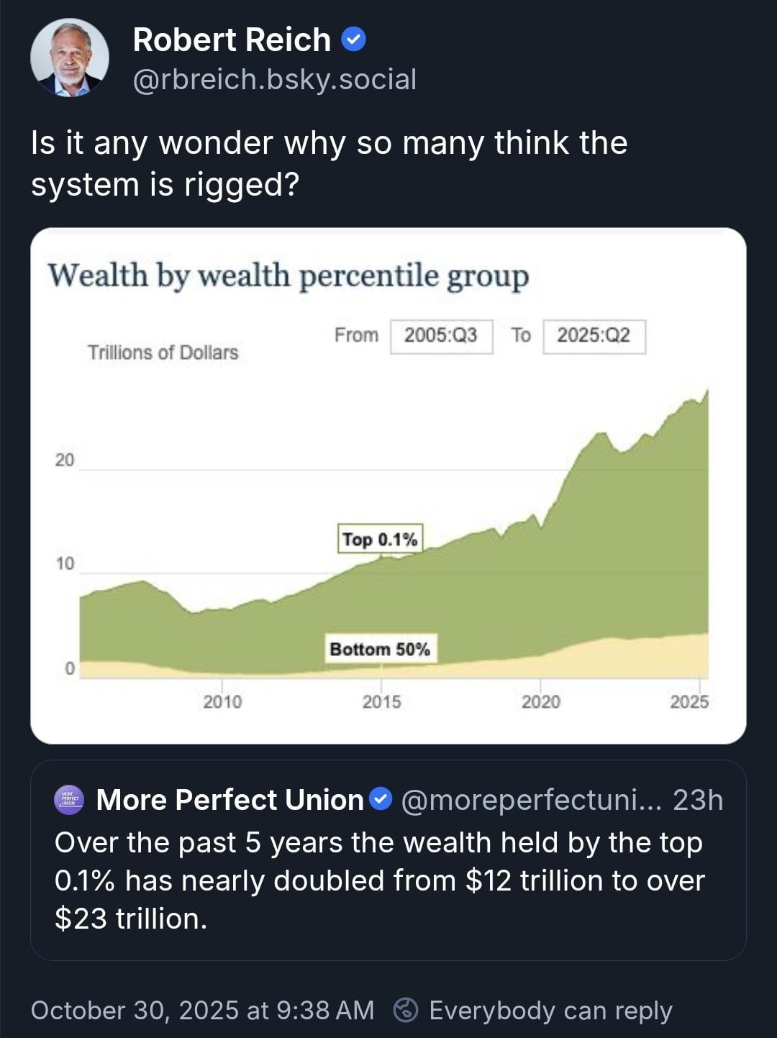
Task: Open the To 2025:Q2 date box
Action: [x=594, y=336]
